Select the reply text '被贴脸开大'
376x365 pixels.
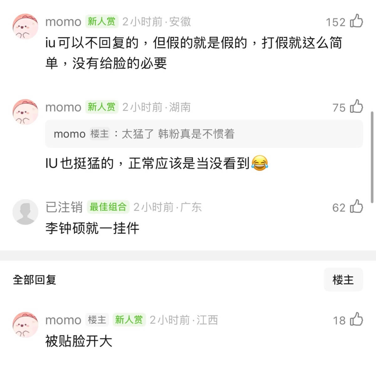79,341
